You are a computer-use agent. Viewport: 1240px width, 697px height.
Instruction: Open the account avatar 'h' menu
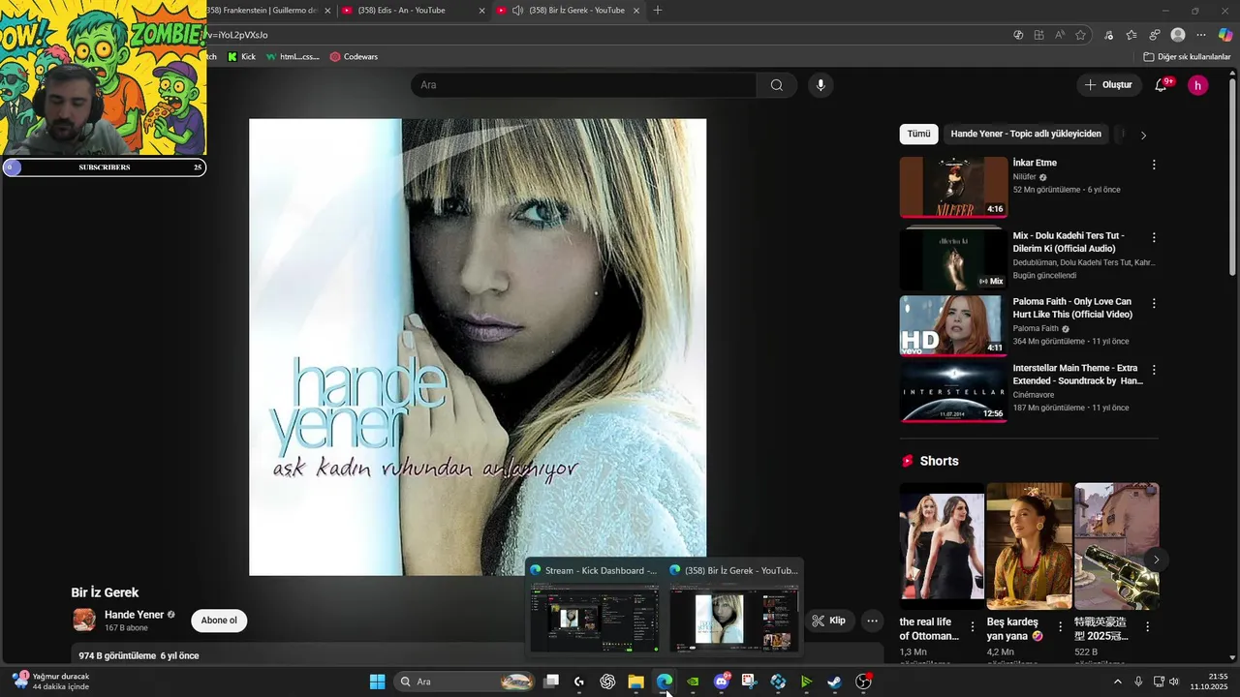[x=1197, y=85]
